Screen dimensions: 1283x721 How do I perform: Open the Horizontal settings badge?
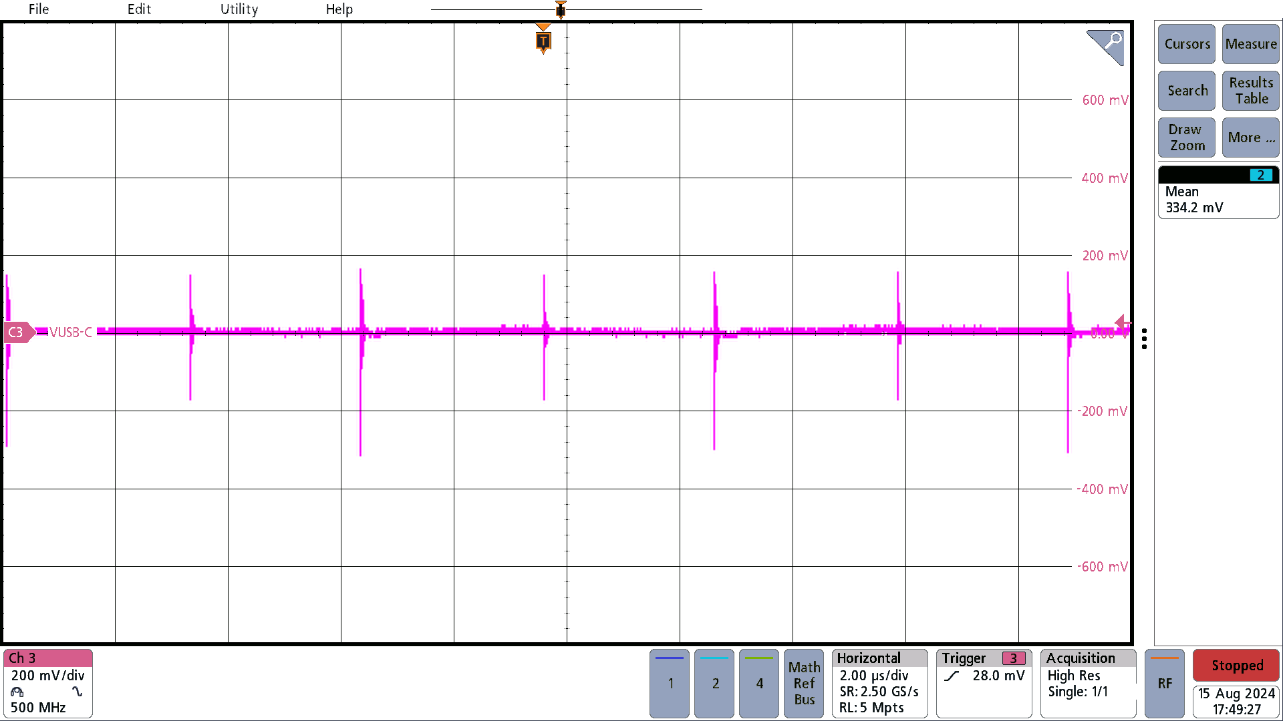879,684
